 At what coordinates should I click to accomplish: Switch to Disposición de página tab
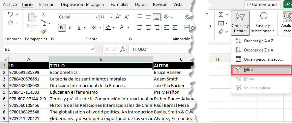click(x=82, y=5)
